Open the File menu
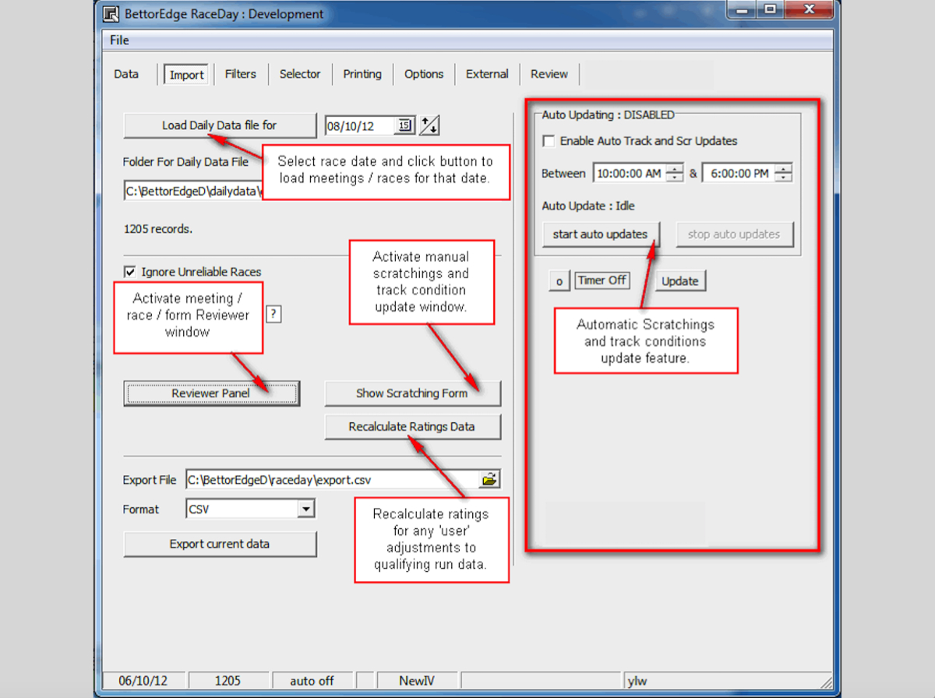Image resolution: width=935 pixels, height=698 pixels. (x=119, y=40)
